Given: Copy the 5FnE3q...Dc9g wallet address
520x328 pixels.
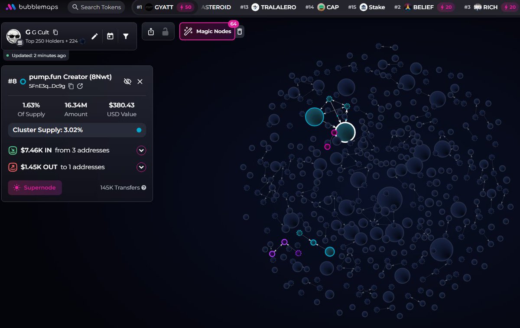Looking at the screenshot, I should pyautogui.click(x=71, y=86).
